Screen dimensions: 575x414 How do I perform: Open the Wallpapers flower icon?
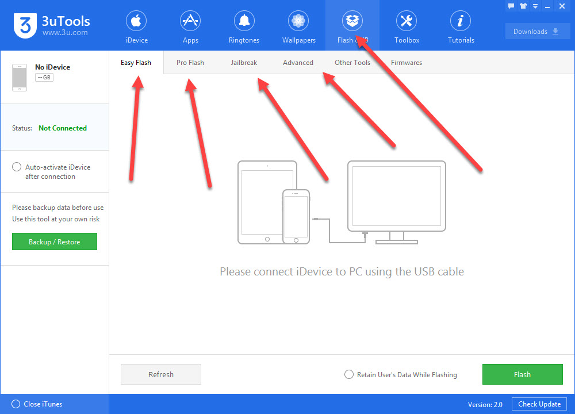coord(298,21)
